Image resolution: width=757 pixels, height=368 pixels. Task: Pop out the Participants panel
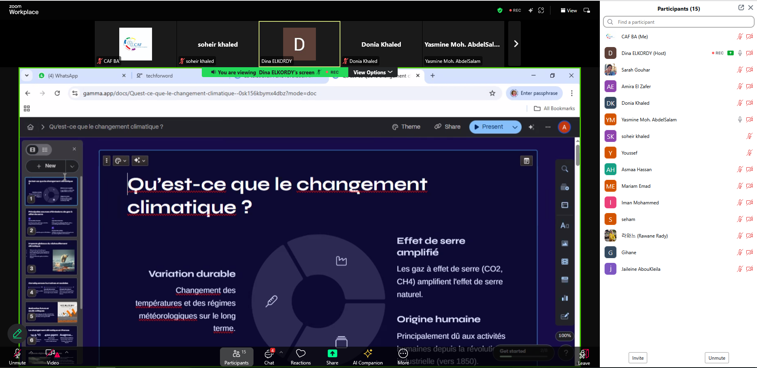[741, 8]
